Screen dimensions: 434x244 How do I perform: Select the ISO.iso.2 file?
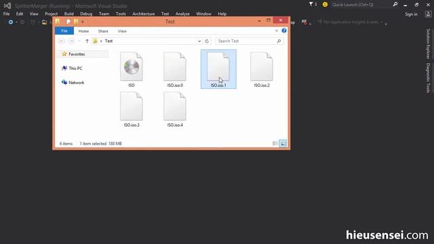[x=262, y=70]
